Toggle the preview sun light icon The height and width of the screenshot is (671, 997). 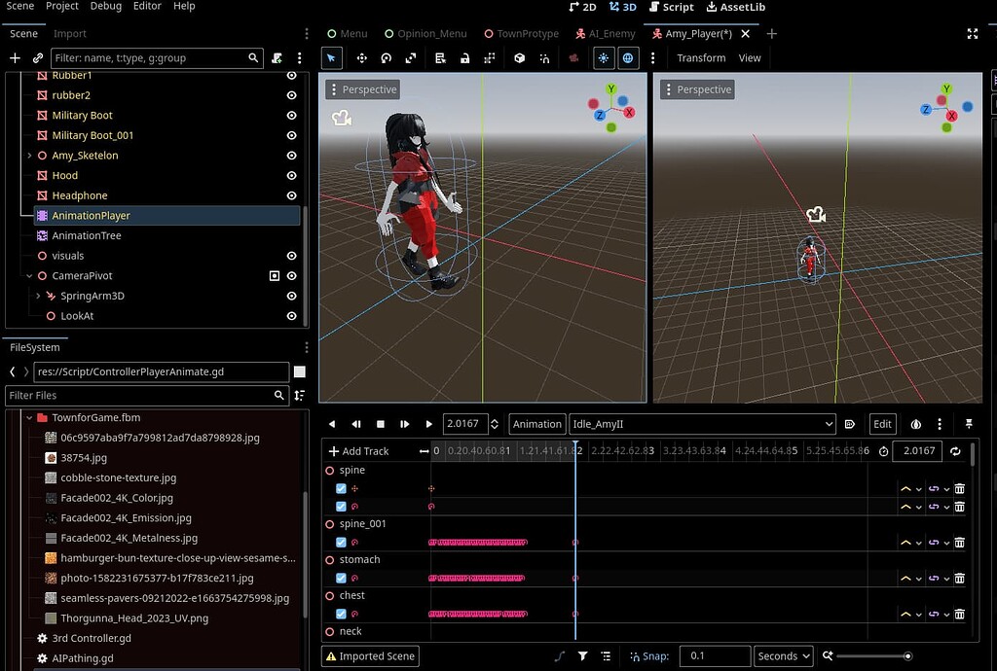pyautogui.click(x=603, y=57)
